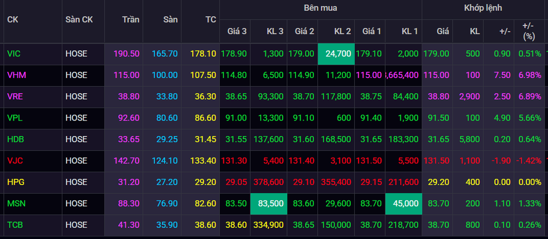Open the MSN stock symbol
Screen dimensions: 548x239
tap(17, 204)
